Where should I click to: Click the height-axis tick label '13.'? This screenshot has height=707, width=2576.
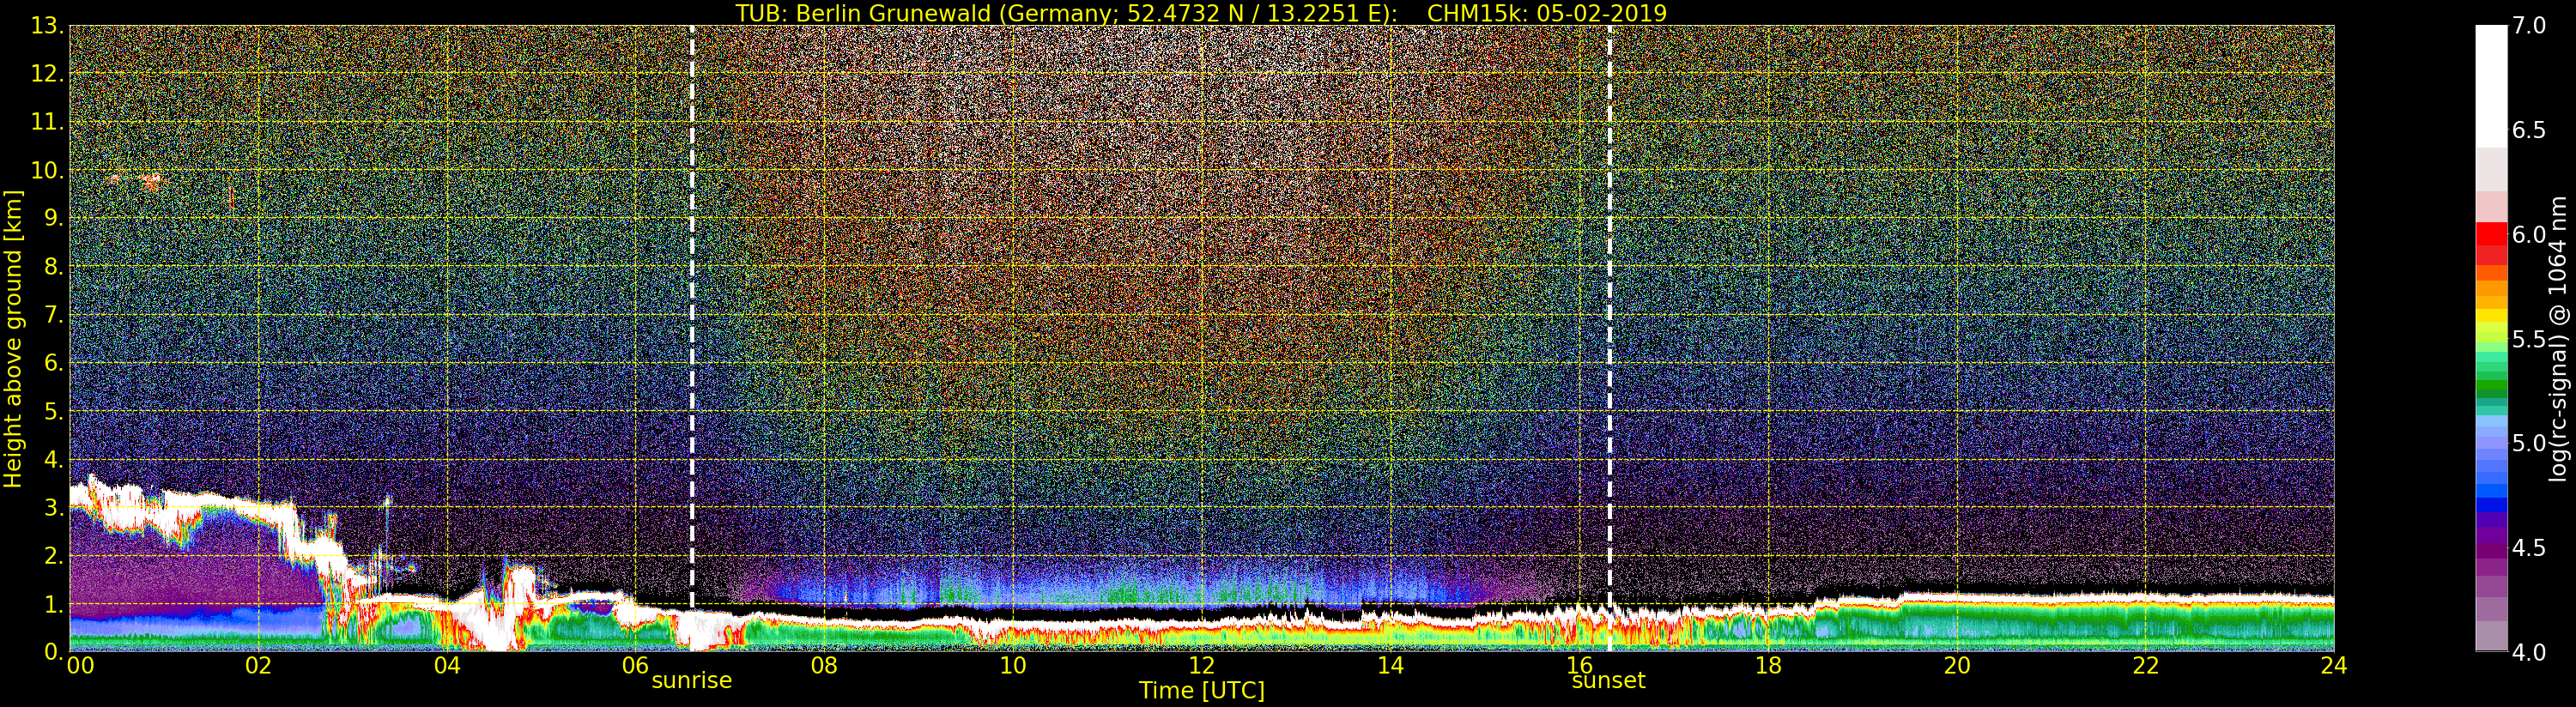[47, 26]
